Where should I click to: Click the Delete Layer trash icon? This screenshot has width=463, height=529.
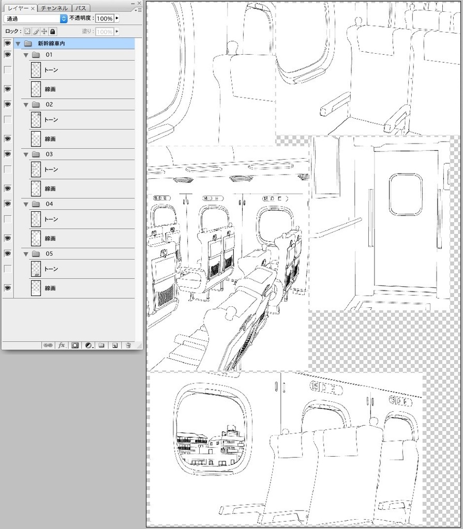[128, 345]
